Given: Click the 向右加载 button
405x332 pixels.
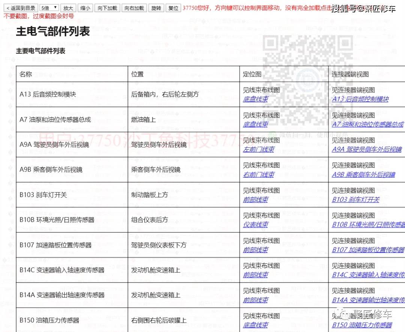Looking at the screenshot, I should (134, 8).
